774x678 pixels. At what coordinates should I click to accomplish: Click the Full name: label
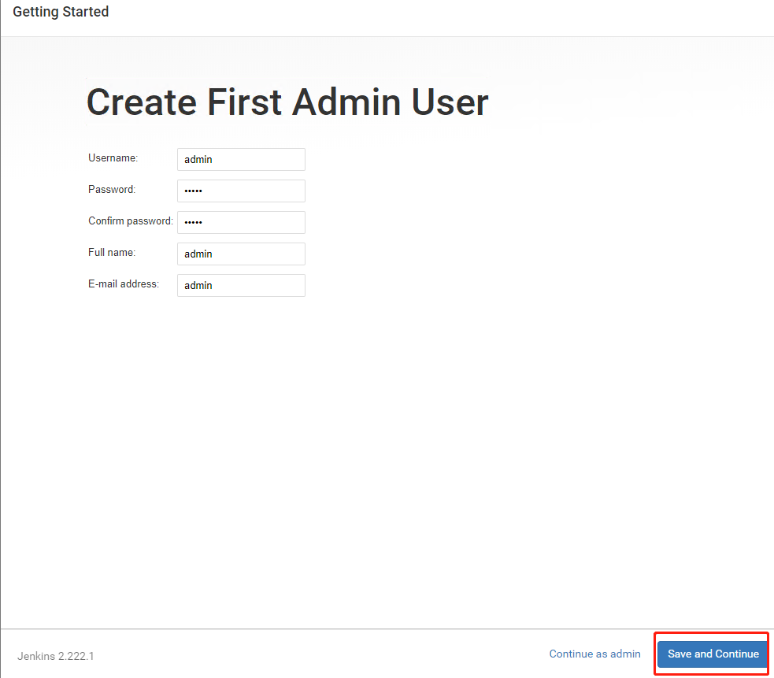112,252
